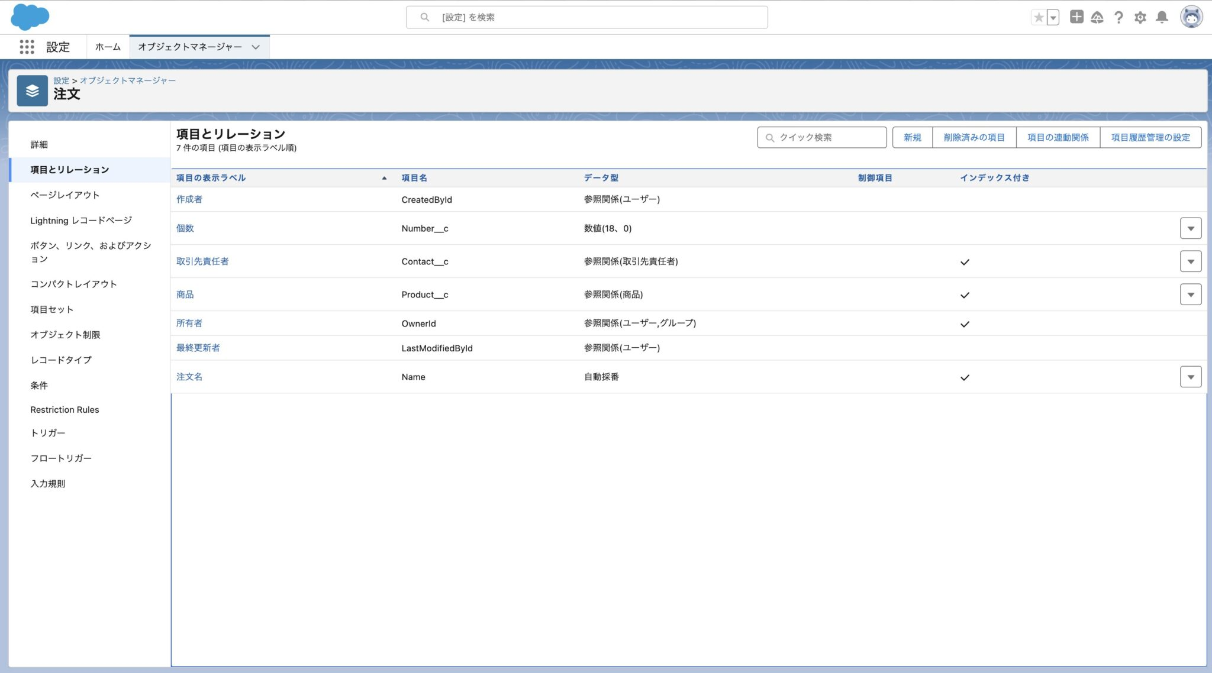Screen dimensions: 1212x673
Task: Open the global actions plus icon
Action: coord(1076,17)
